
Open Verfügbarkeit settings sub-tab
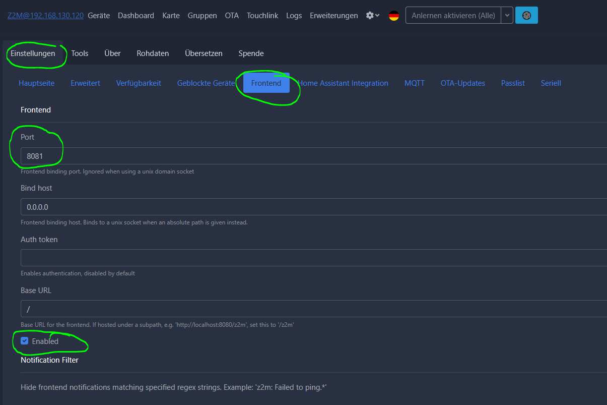click(139, 83)
